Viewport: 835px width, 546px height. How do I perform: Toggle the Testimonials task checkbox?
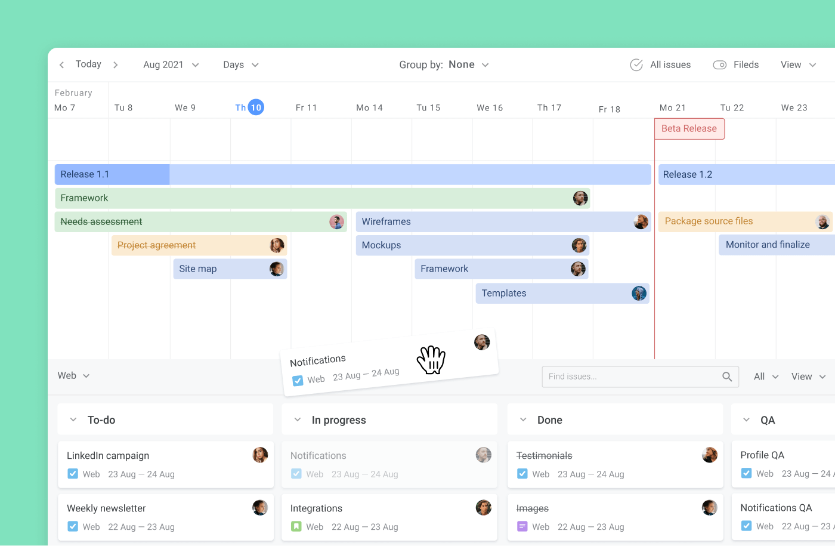522,474
